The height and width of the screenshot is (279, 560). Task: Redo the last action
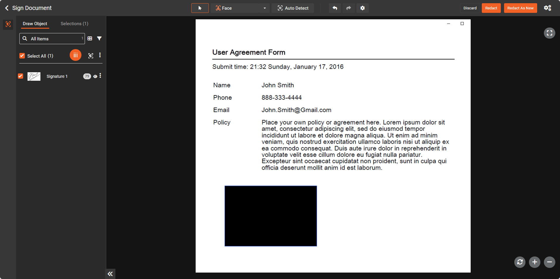pyautogui.click(x=349, y=8)
